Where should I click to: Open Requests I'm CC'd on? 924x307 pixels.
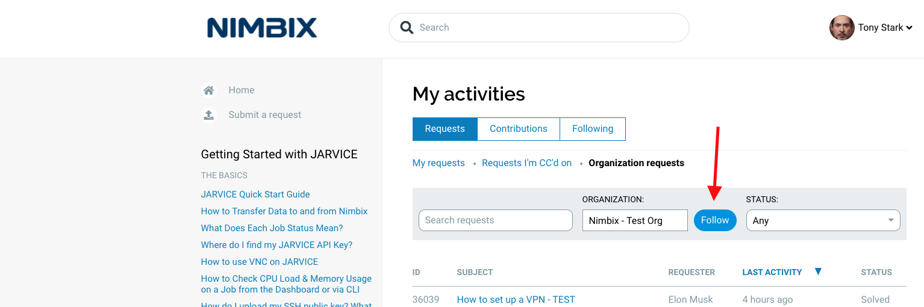click(x=527, y=163)
